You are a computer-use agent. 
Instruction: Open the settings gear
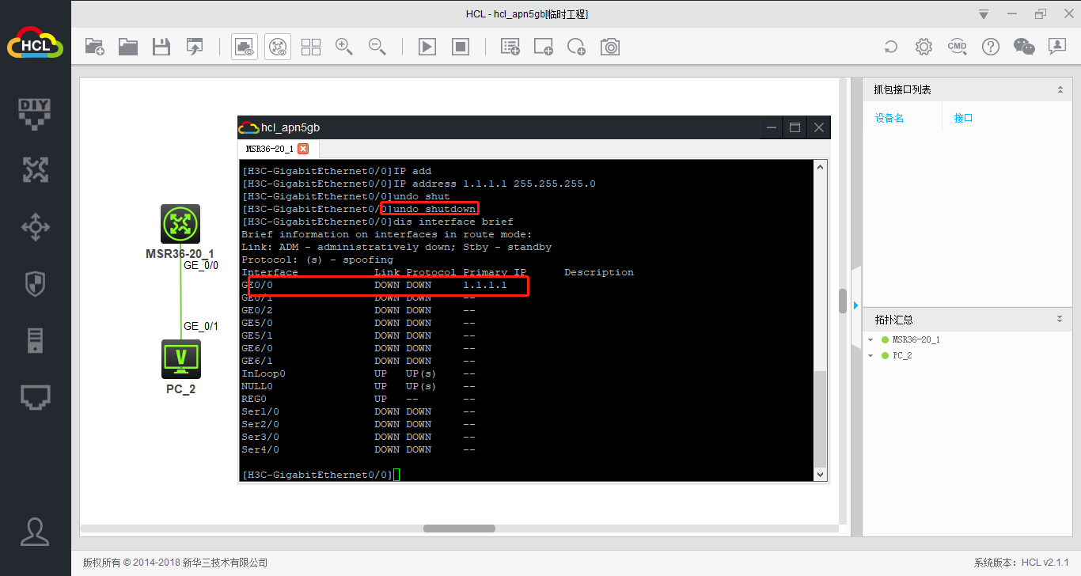point(924,47)
